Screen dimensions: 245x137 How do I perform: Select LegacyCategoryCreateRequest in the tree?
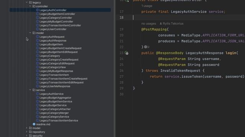(59, 59)
